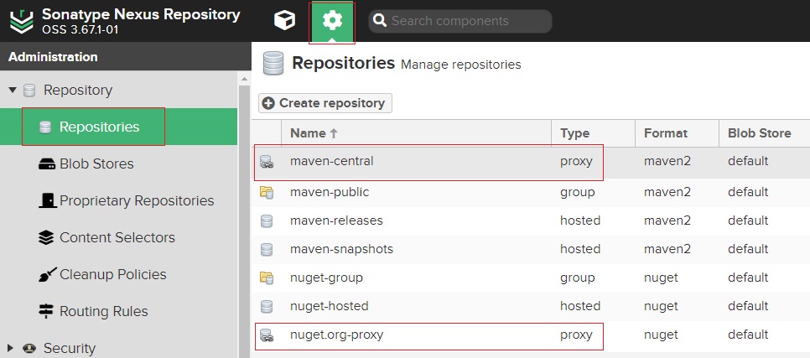810x358 pixels.
Task: Select Repositories in the sidebar menu
Action: [99, 127]
